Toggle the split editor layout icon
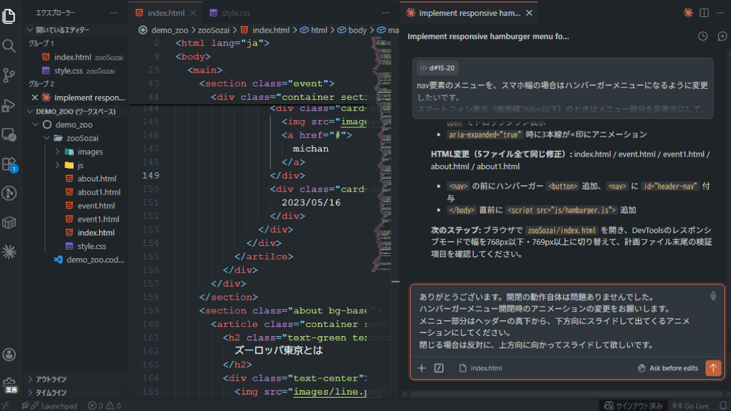 704,13
